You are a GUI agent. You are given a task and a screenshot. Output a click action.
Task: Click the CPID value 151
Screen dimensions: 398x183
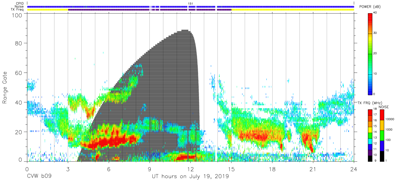[190, 4]
